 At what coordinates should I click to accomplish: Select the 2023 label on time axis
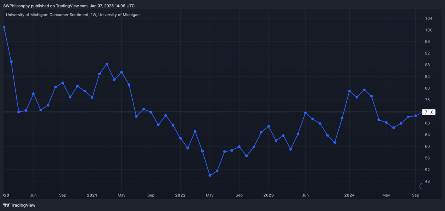tap(268, 195)
